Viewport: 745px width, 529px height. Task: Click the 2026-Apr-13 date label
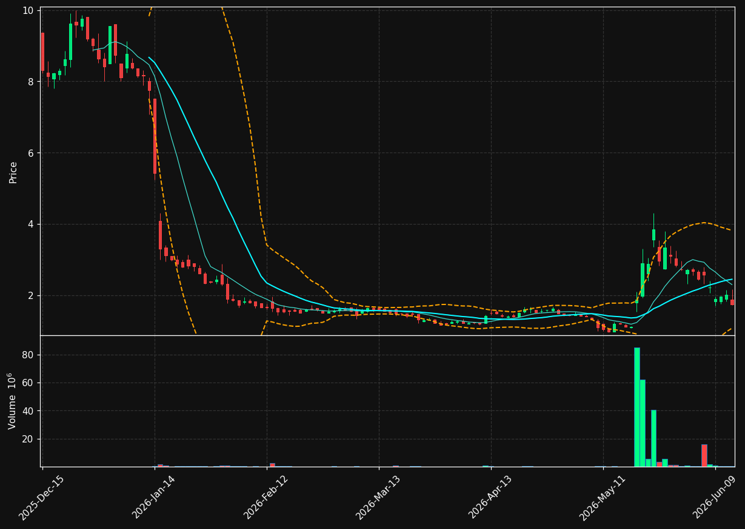pyautogui.click(x=490, y=498)
